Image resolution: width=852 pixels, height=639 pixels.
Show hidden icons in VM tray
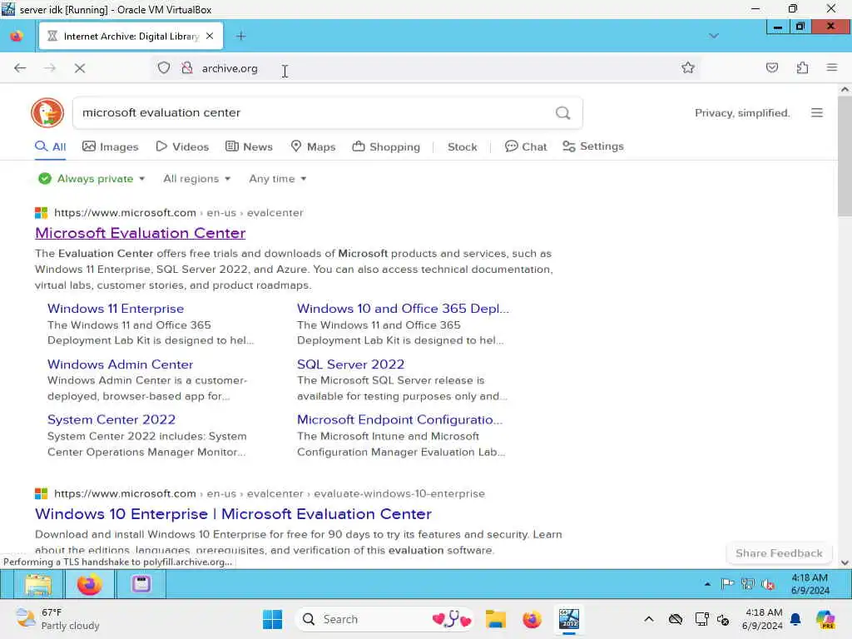click(x=707, y=585)
